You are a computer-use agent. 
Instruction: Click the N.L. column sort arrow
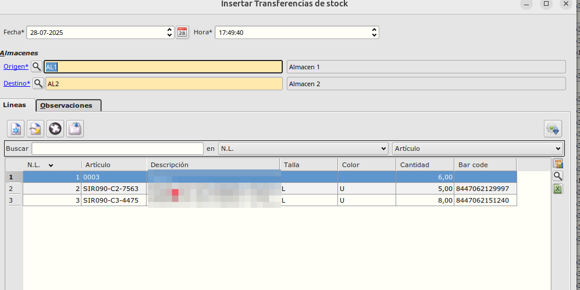(x=51, y=165)
